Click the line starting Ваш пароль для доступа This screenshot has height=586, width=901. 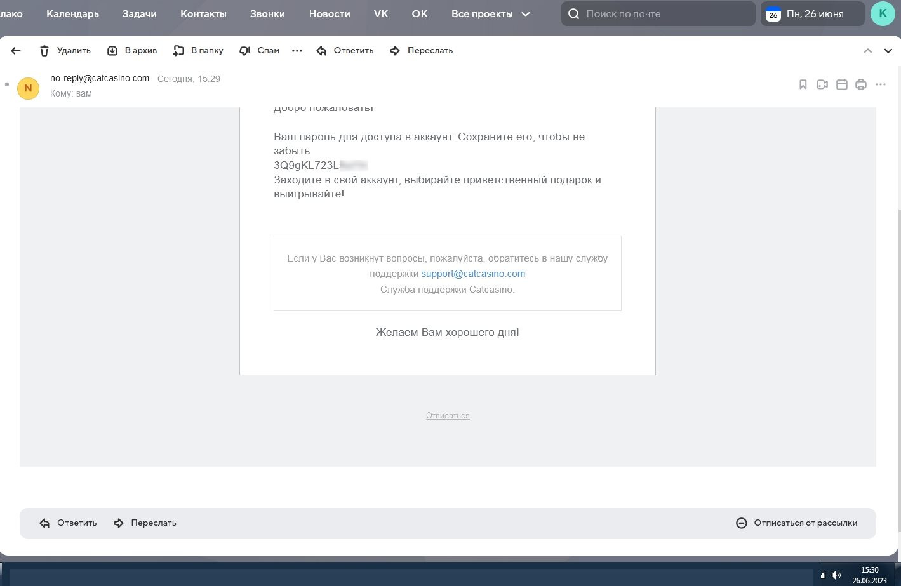click(x=429, y=137)
